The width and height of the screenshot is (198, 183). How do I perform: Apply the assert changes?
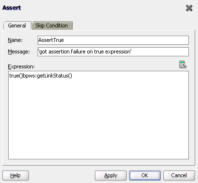click(111, 175)
